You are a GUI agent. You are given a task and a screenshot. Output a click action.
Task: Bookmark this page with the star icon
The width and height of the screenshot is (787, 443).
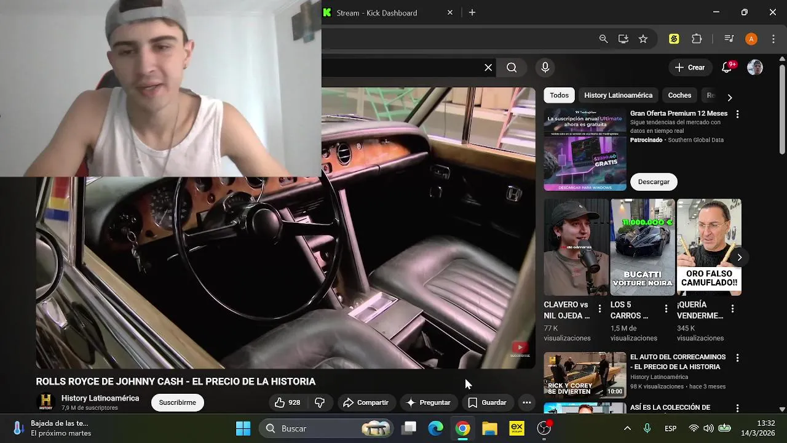click(x=643, y=39)
